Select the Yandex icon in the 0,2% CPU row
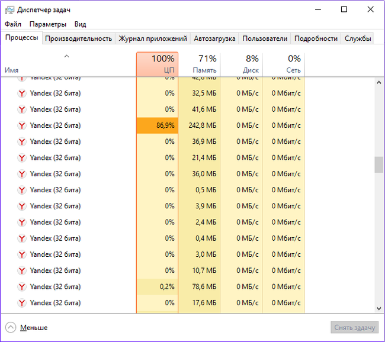 tap(22, 287)
